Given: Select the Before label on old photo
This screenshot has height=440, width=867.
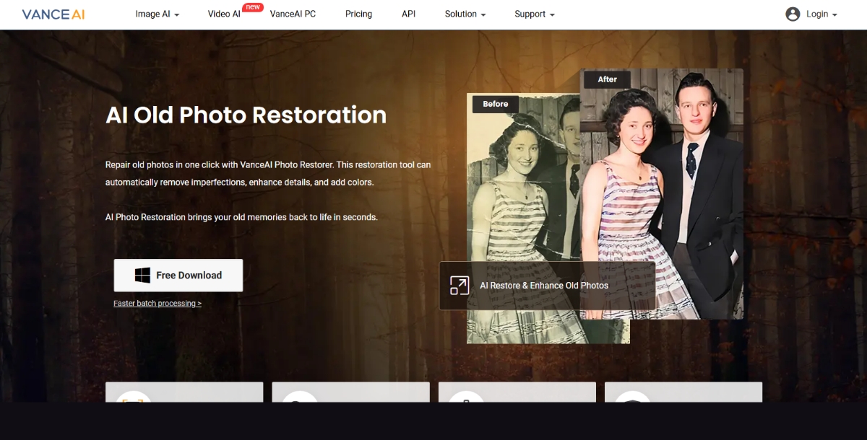Looking at the screenshot, I should pyautogui.click(x=496, y=104).
